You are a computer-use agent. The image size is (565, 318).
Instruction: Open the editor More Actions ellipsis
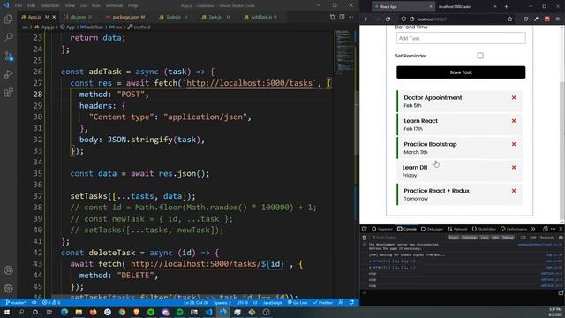[x=351, y=17]
